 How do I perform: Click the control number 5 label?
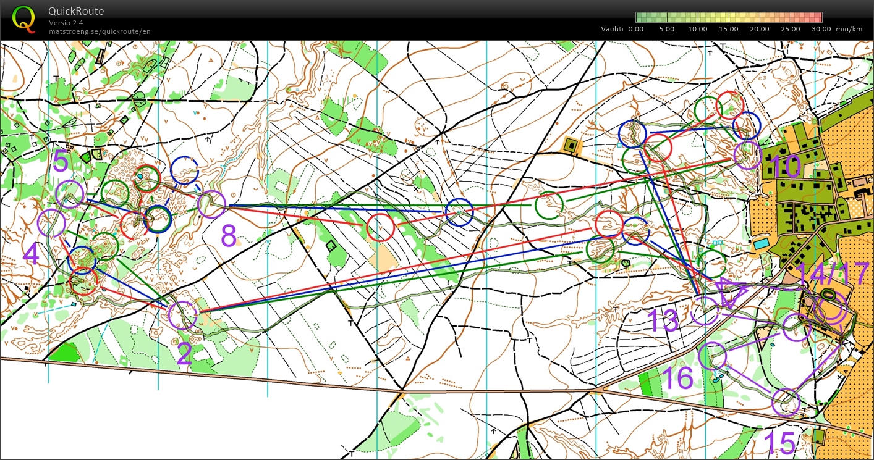[61, 164]
